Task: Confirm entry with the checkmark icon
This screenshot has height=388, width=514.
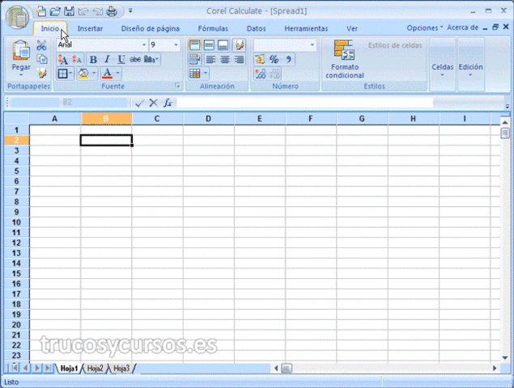Action: [x=140, y=103]
